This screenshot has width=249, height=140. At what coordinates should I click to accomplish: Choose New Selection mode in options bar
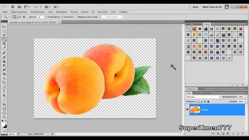point(14,17)
